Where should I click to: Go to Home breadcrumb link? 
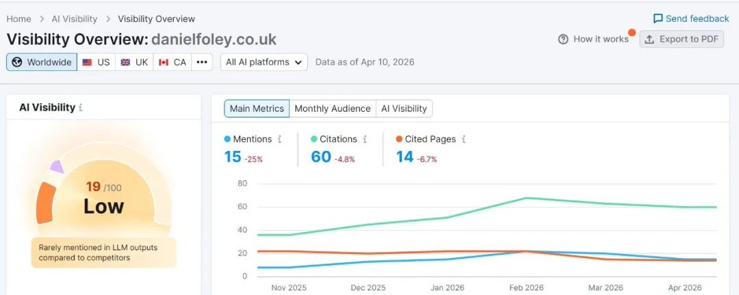pyautogui.click(x=19, y=19)
